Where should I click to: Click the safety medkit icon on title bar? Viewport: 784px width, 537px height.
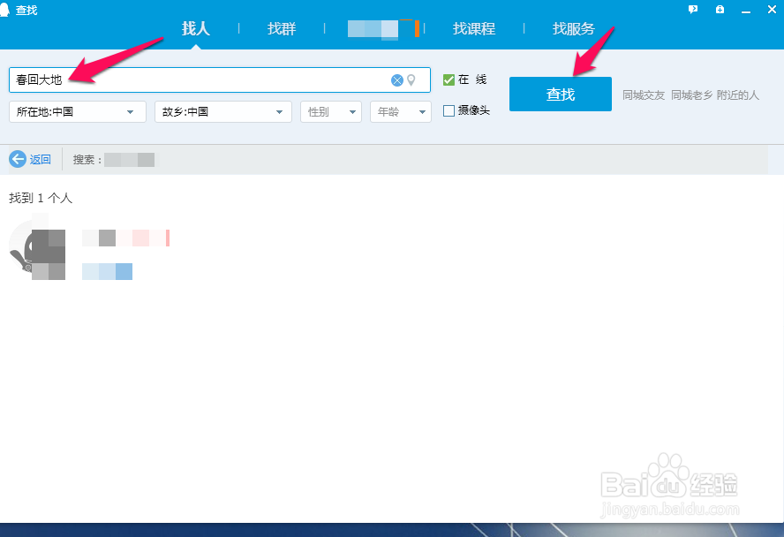pos(720,9)
